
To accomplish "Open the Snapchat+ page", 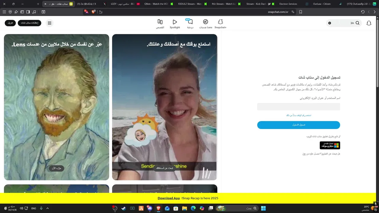I will [220, 24].
